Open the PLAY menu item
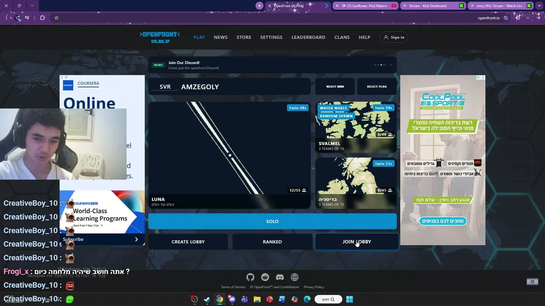The height and width of the screenshot is (306, 545). point(199,37)
